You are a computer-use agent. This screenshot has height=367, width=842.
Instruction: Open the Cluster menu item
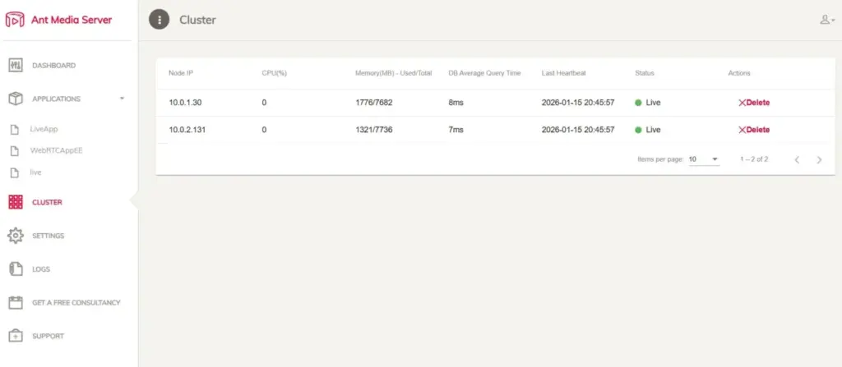pyautogui.click(x=47, y=202)
